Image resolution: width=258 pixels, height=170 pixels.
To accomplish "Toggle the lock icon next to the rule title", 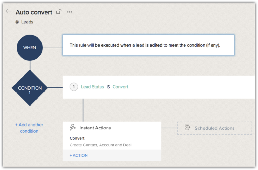I will point(59,12).
